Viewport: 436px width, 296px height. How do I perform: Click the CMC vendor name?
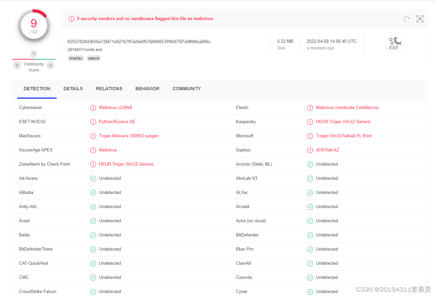[x=24, y=278]
